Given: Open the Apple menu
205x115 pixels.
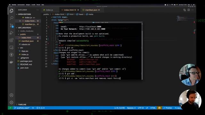Looking at the screenshot, I should (x=10, y=5).
